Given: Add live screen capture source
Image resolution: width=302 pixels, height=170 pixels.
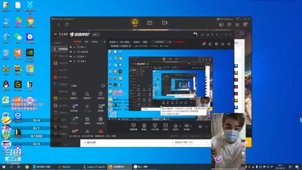Looking at the screenshot, I should pyautogui.click(x=134, y=127).
